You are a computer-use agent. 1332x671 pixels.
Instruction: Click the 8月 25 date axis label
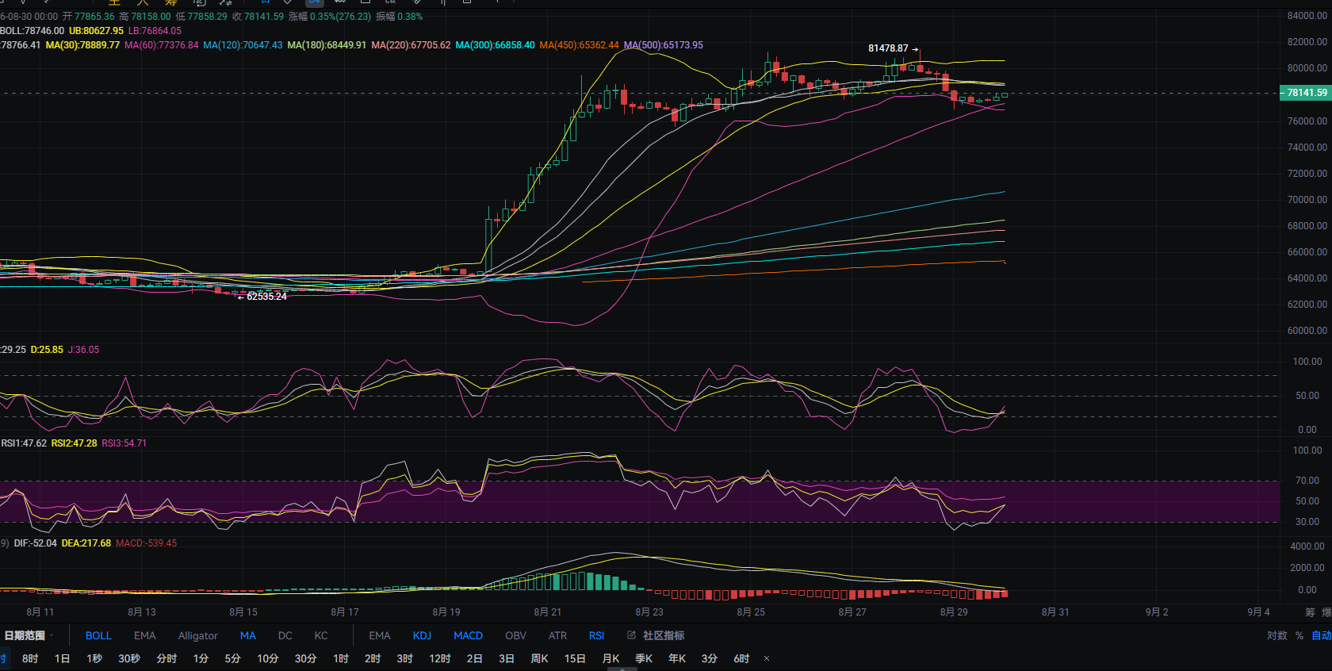click(751, 612)
